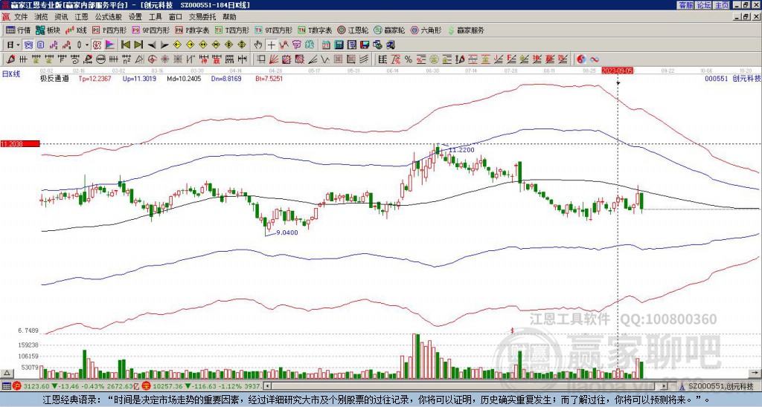
Task: Click the 日K线 chart label
Action: [11, 74]
